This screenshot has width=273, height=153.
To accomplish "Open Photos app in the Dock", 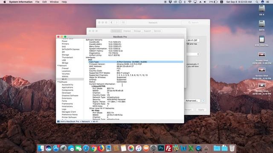I will tap(131, 148).
